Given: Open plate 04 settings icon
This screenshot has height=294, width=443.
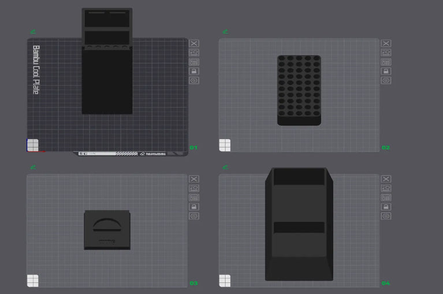Looking at the screenshot, I should pos(386,216).
